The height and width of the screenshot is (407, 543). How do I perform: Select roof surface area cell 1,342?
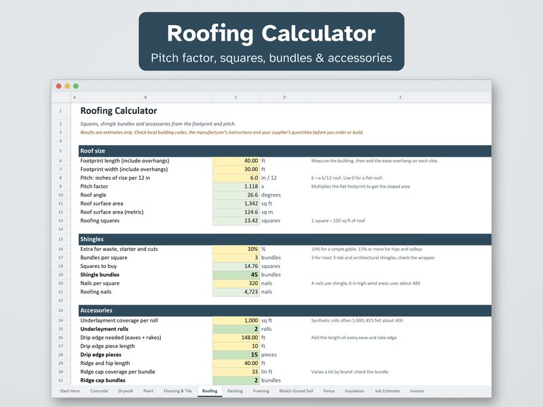(236, 203)
